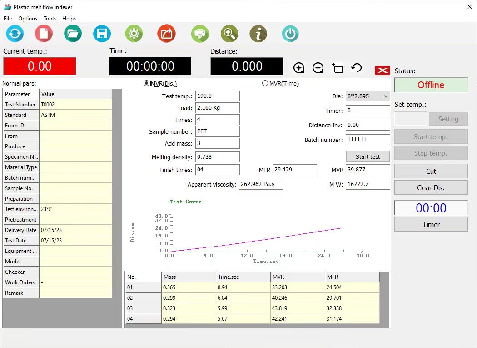The width and height of the screenshot is (477, 348).
Task: Zoom in on the test curve
Action: pyautogui.click(x=298, y=68)
